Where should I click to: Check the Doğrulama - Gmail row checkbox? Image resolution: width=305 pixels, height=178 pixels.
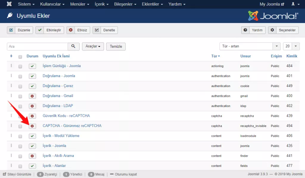20,96
